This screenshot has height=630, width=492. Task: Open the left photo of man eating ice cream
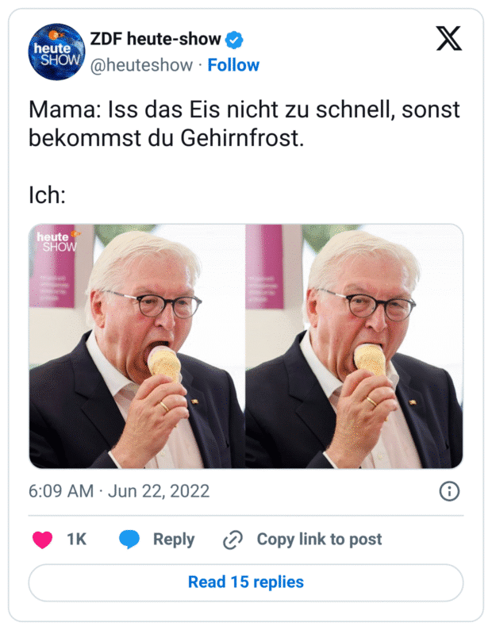(136, 346)
